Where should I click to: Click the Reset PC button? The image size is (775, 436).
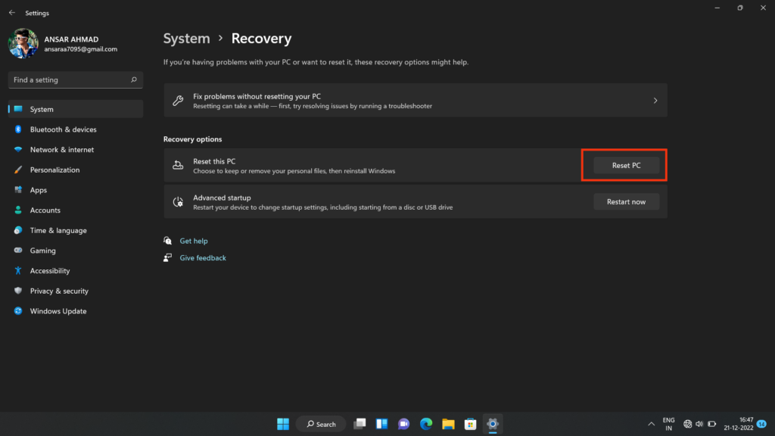[x=626, y=166]
